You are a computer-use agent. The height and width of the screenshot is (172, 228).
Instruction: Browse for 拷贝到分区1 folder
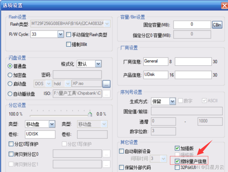tap(106, 164)
